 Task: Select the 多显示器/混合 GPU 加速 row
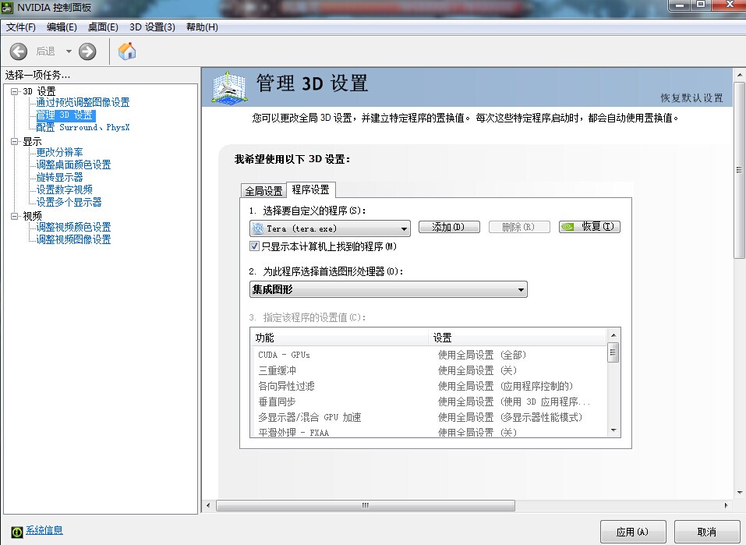tap(428, 417)
